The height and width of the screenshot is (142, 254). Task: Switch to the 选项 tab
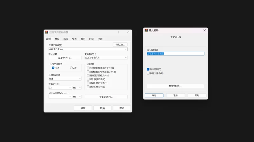tap(66, 39)
